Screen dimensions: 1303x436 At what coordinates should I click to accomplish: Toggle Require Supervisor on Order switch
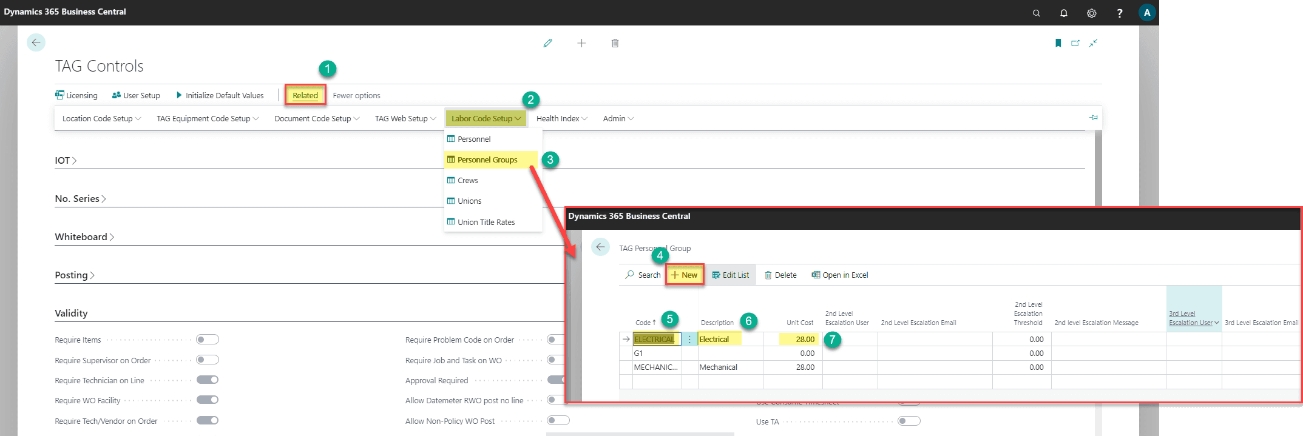pyautogui.click(x=207, y=360)
